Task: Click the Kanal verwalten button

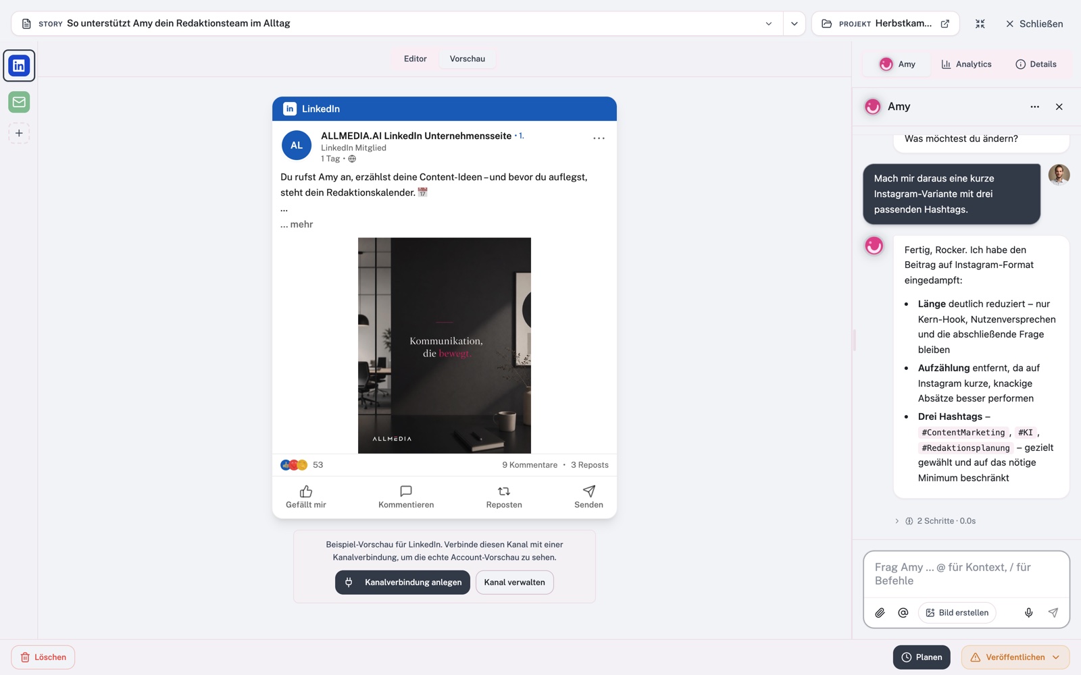Action: (x=515, y=583)
